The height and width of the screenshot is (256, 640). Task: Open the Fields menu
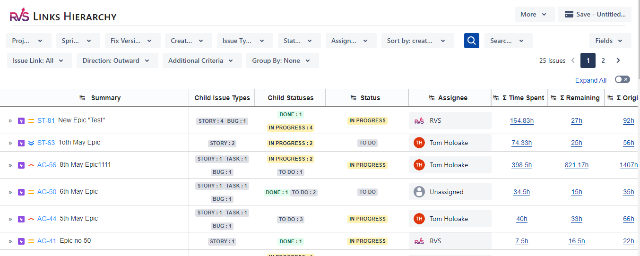610,41
